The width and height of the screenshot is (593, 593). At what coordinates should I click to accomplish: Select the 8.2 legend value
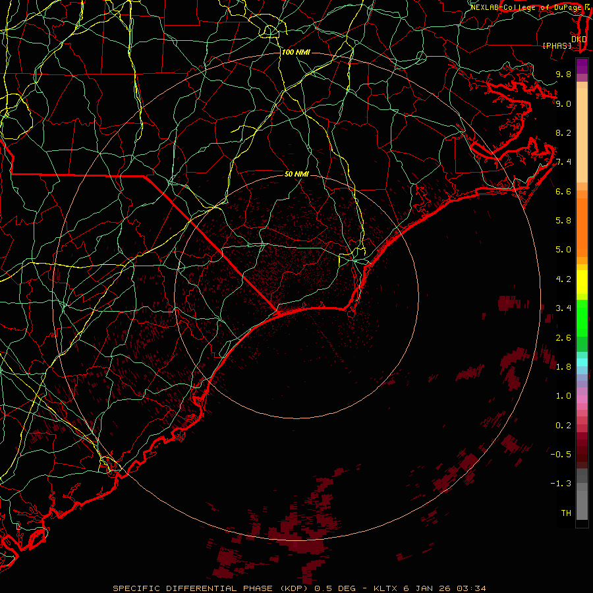(x=563, y=133)
